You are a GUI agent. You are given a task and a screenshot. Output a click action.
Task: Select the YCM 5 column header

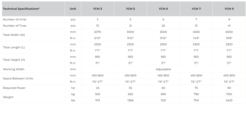pos(130,9)
